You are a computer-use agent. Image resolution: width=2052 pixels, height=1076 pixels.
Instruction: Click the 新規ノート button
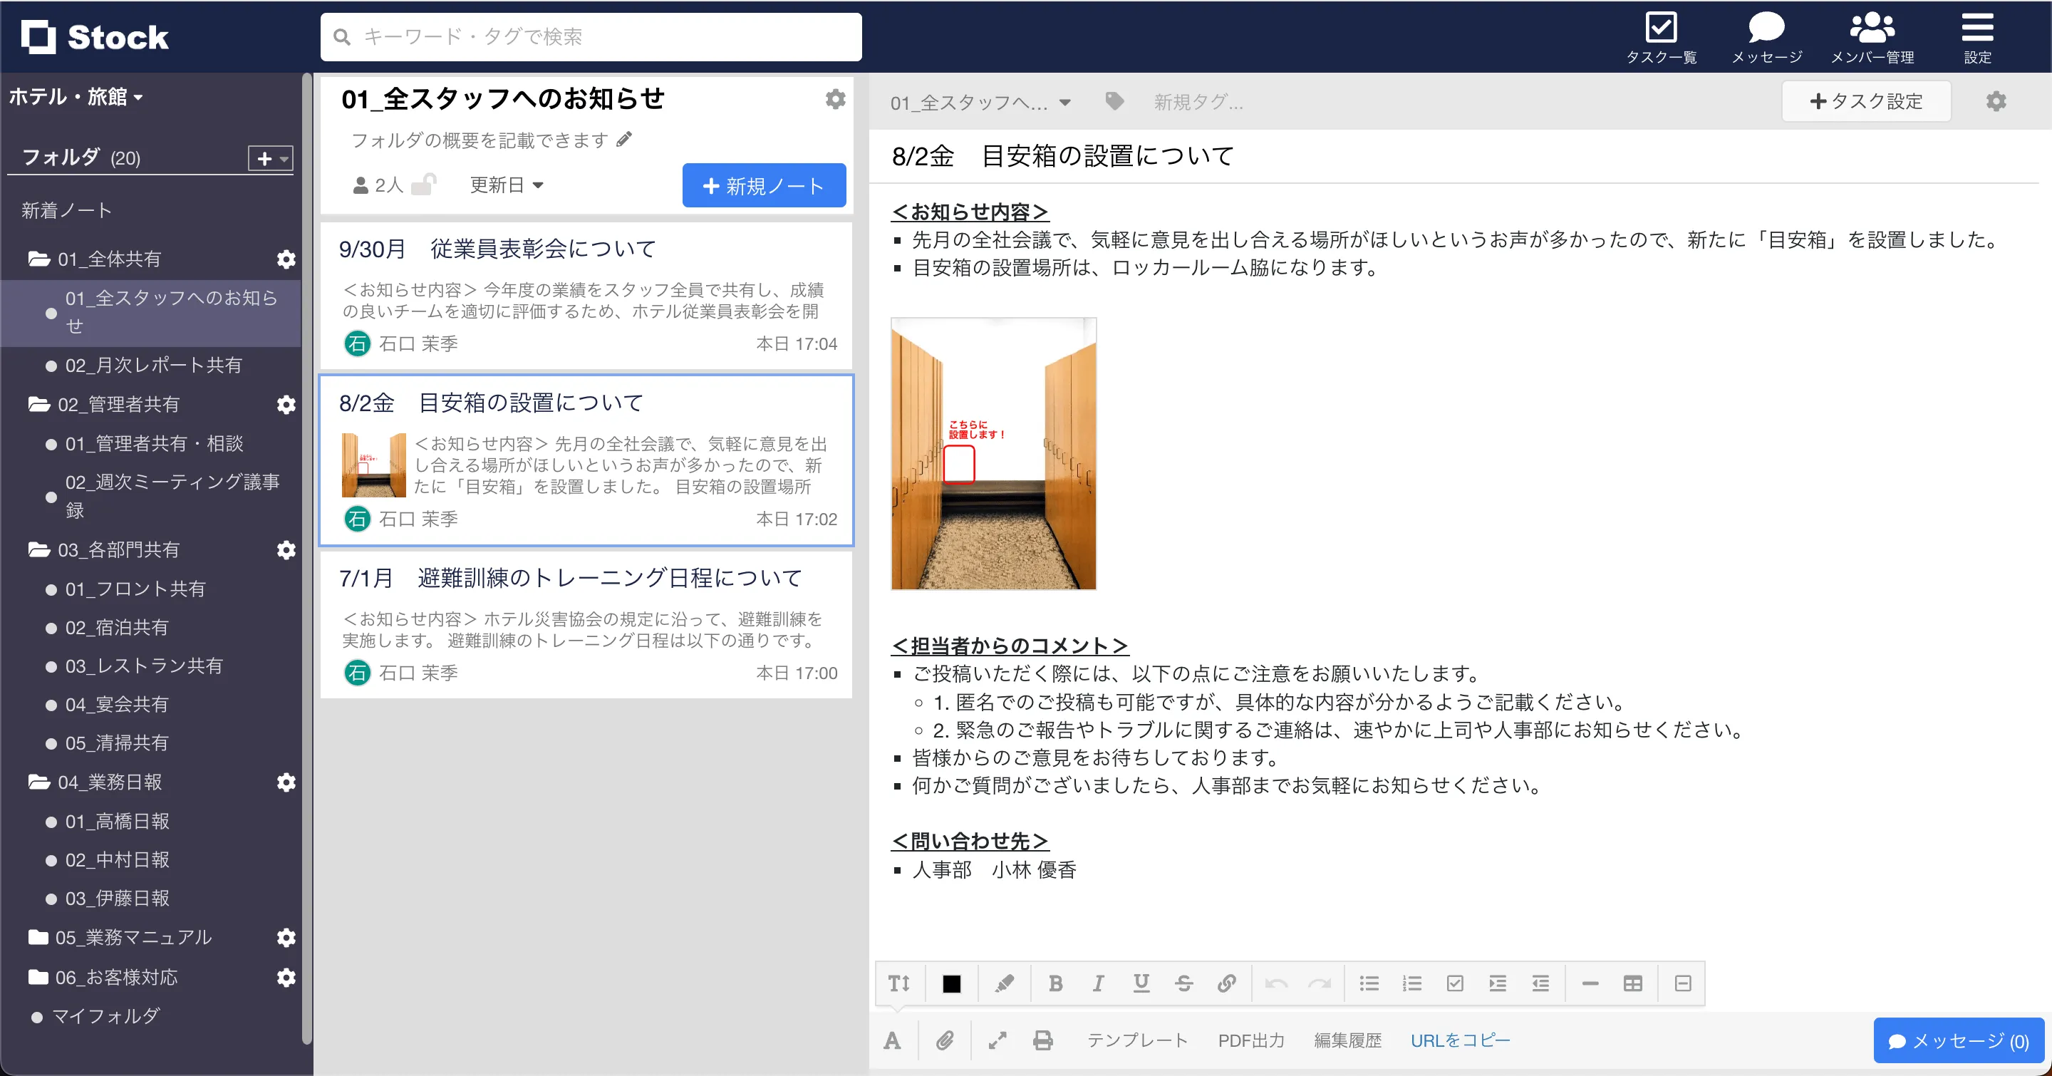pyautogui.click(x=763, y=185)
